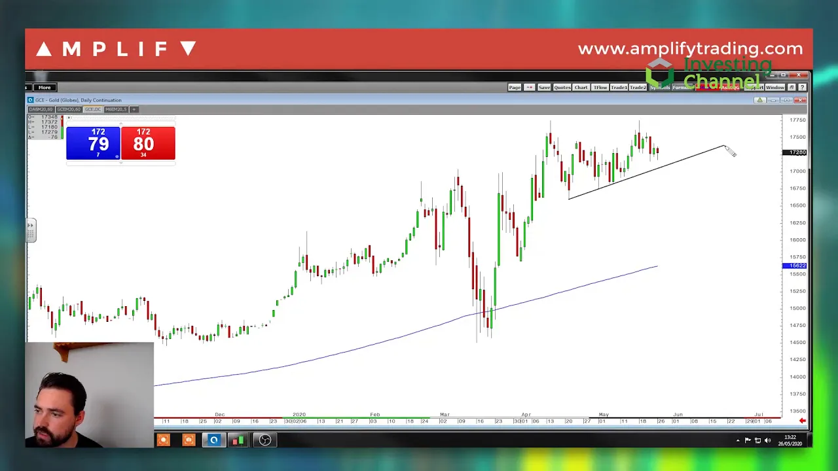Click the small square icon above the price boxes
The width and height of the screenshot is (838, 471).
69,118
